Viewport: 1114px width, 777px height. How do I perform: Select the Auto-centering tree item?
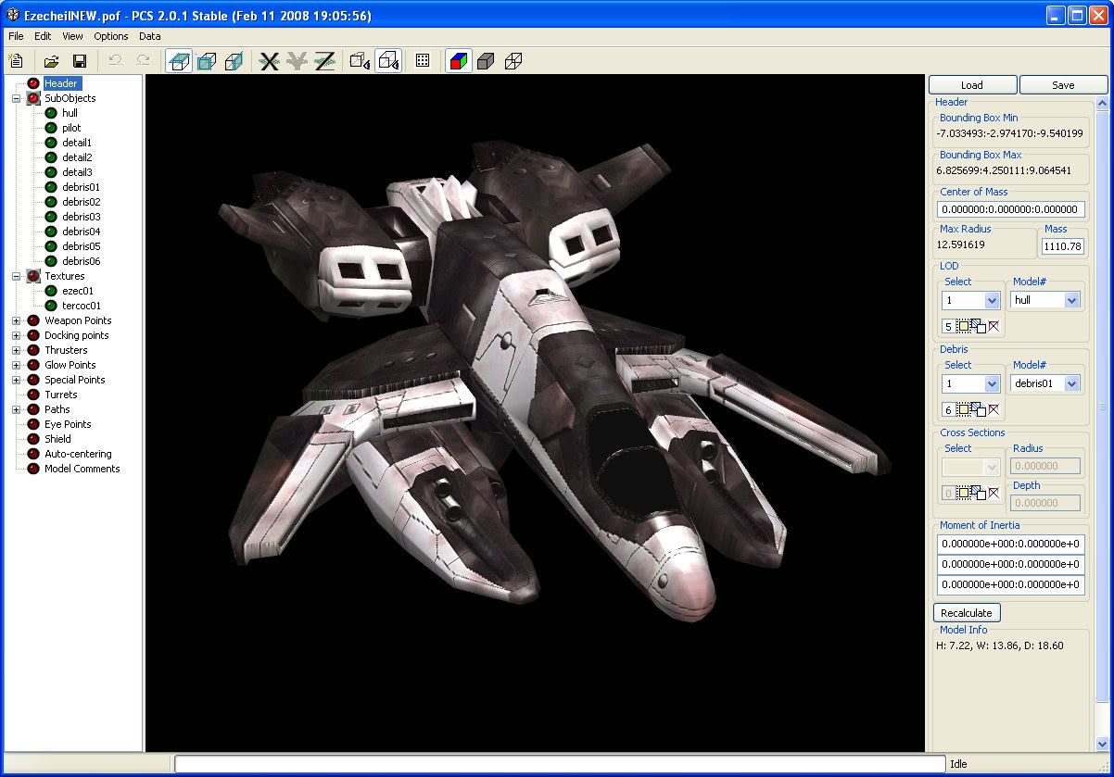[78, 454]
